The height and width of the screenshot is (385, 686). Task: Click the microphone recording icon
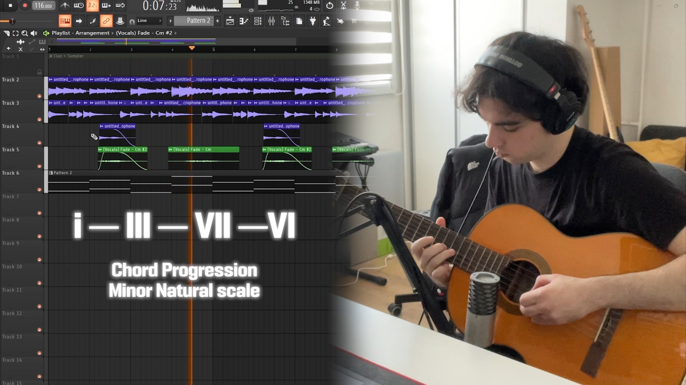pos(357,6)
